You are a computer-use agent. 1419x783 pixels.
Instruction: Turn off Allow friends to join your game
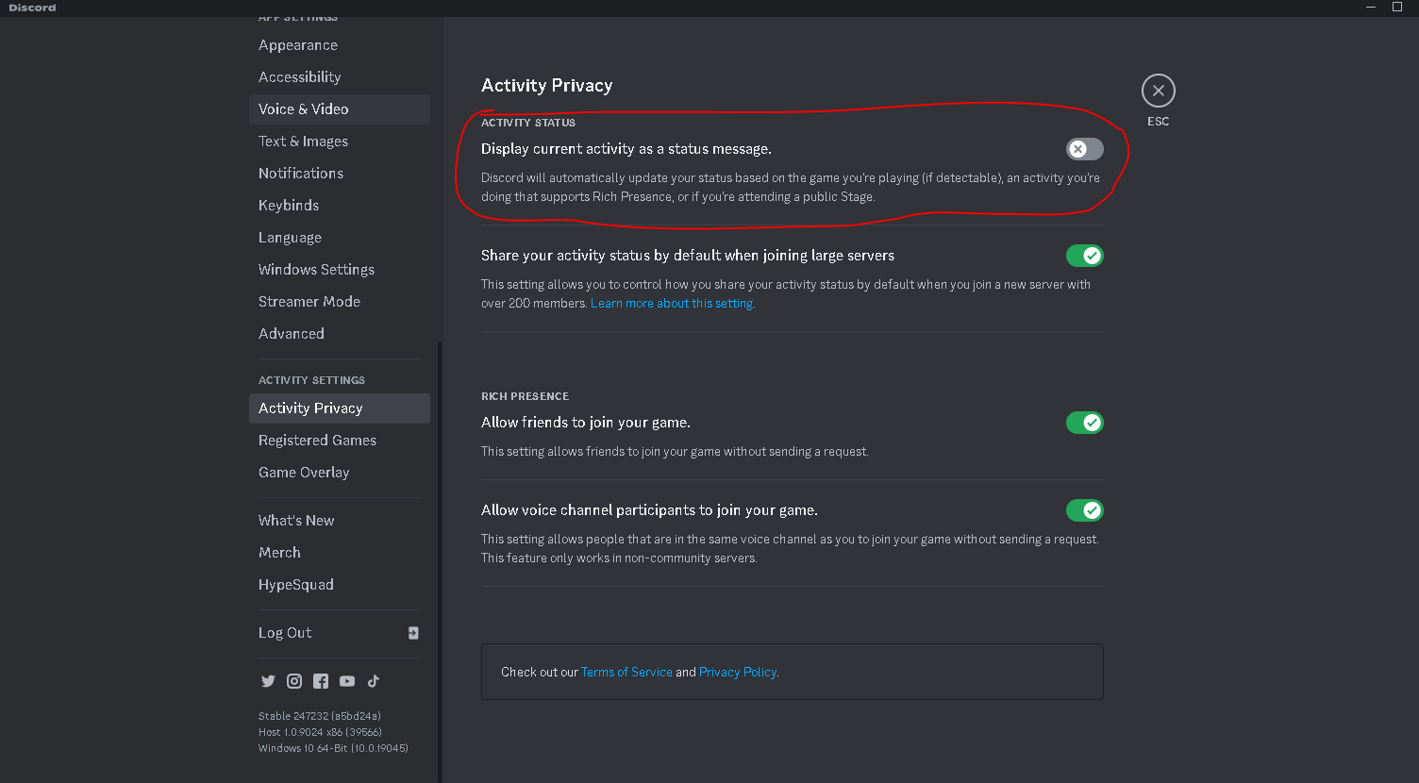tap(1084, 423)
